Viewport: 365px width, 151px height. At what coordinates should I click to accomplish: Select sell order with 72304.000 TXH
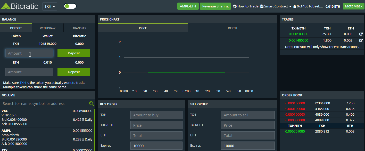click(x=322, y=103)
